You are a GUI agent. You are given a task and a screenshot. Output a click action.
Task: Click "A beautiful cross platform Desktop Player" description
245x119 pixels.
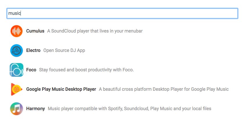tap(164, 89)
